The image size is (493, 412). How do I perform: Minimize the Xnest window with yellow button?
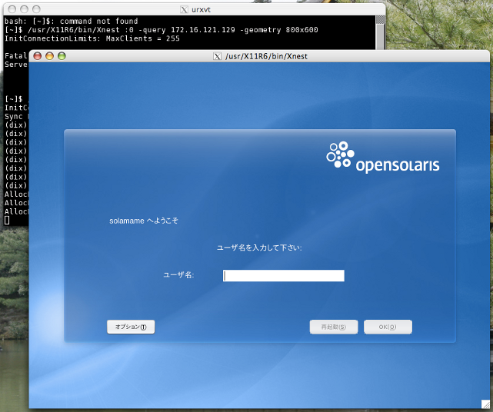(50, 56)
